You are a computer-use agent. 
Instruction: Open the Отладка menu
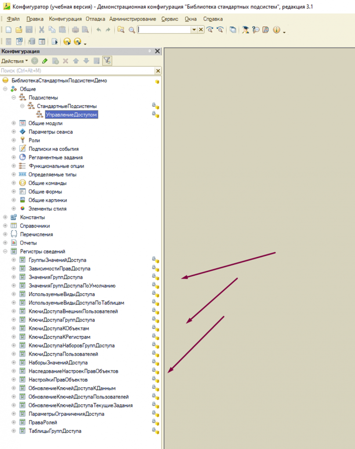tap(95, 19)
